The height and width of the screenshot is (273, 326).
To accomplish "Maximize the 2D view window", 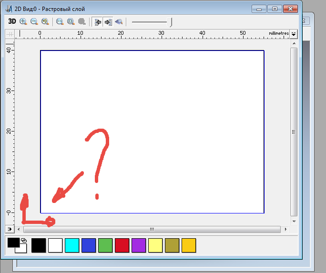I will pos(275,9).
